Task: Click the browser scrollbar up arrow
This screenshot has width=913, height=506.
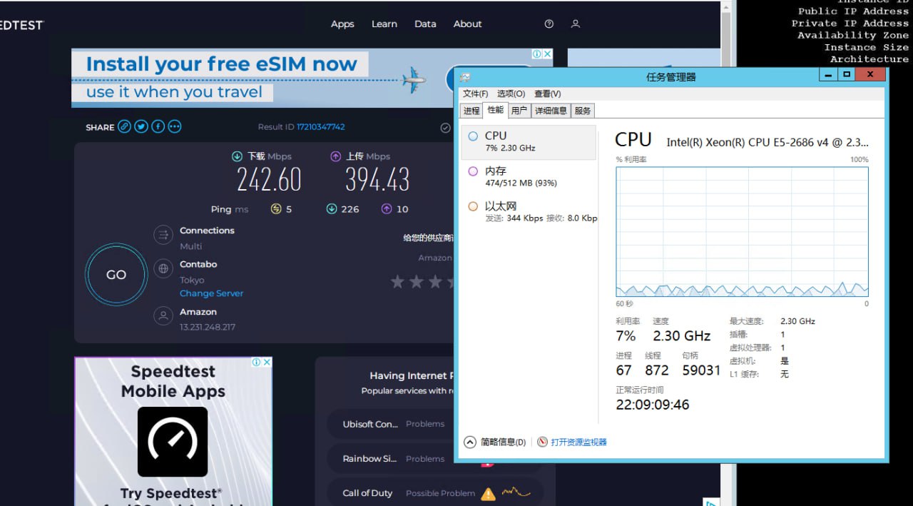Action: pyautogui.click(x=726, y=8)
